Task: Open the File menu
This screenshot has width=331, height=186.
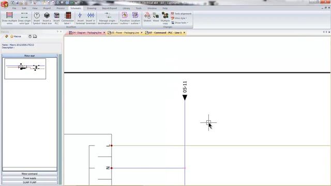Action: (14, 8)
